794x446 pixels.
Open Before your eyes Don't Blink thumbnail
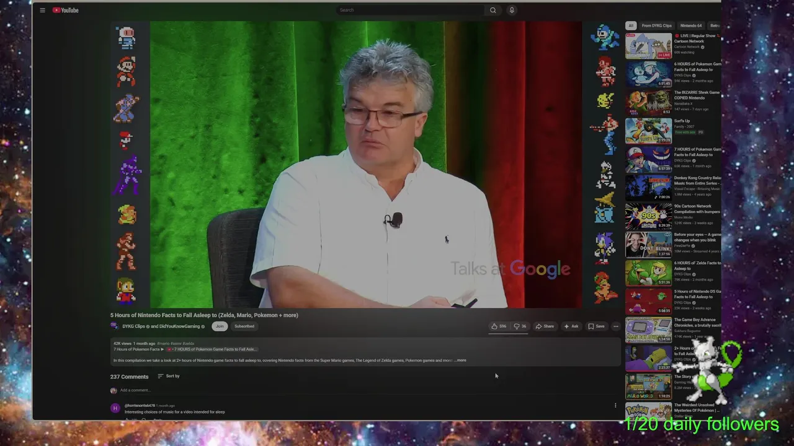(x=648, y=245)
